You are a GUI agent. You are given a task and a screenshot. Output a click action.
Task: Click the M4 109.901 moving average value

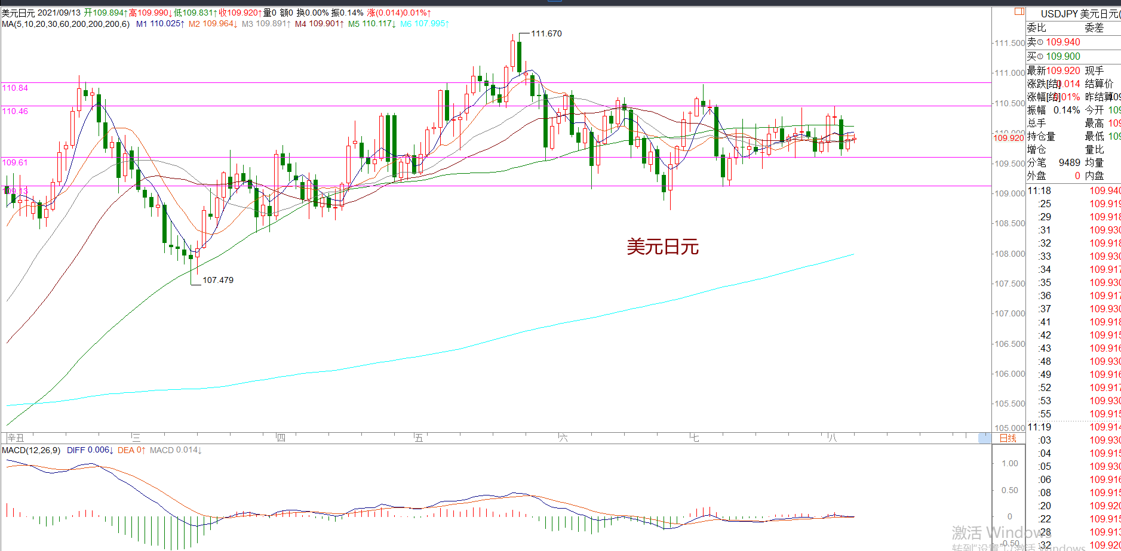[320, 24]
